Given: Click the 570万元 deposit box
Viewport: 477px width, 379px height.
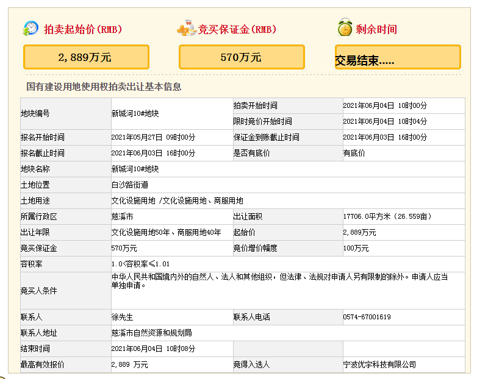Looking at the screenshot, I should pos(242,57).
